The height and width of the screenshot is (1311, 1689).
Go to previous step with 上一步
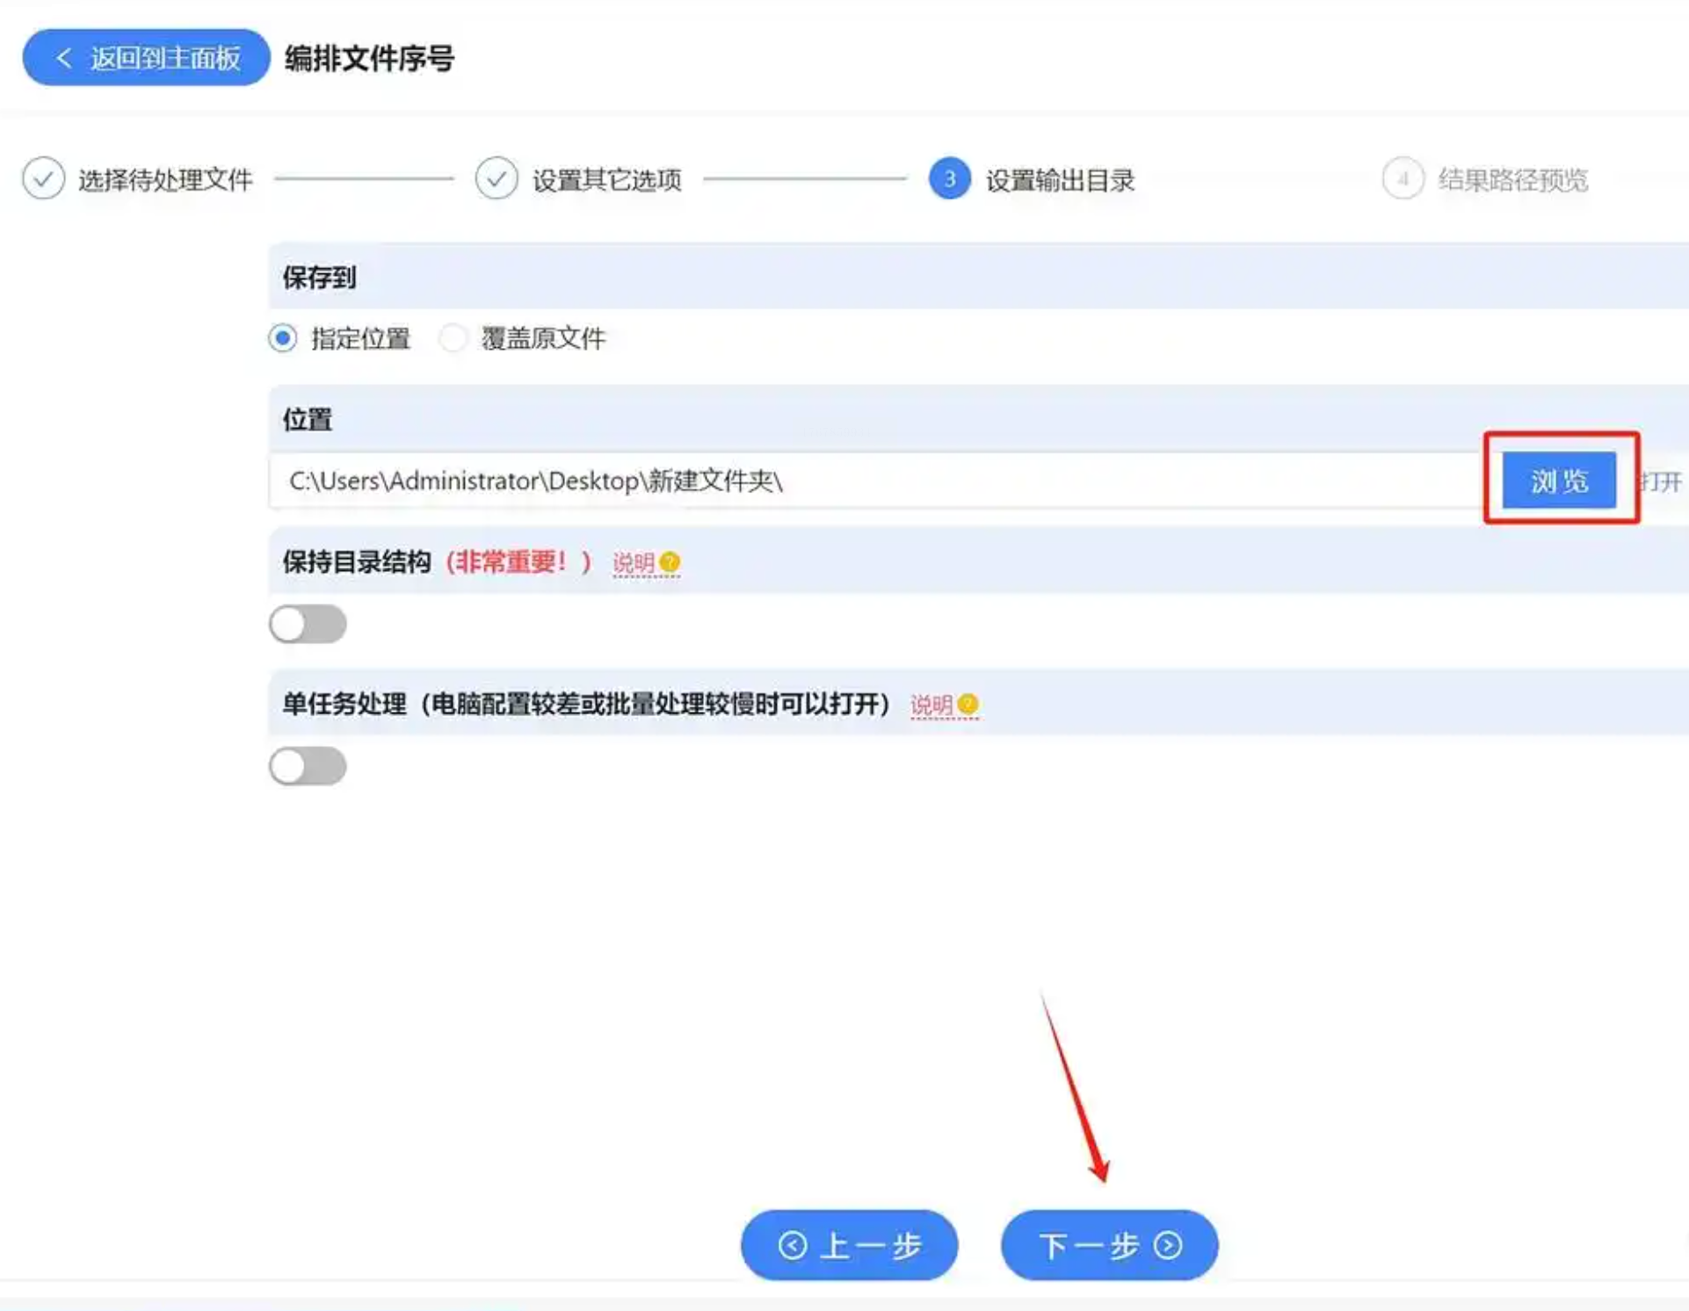coord(849,1244)
